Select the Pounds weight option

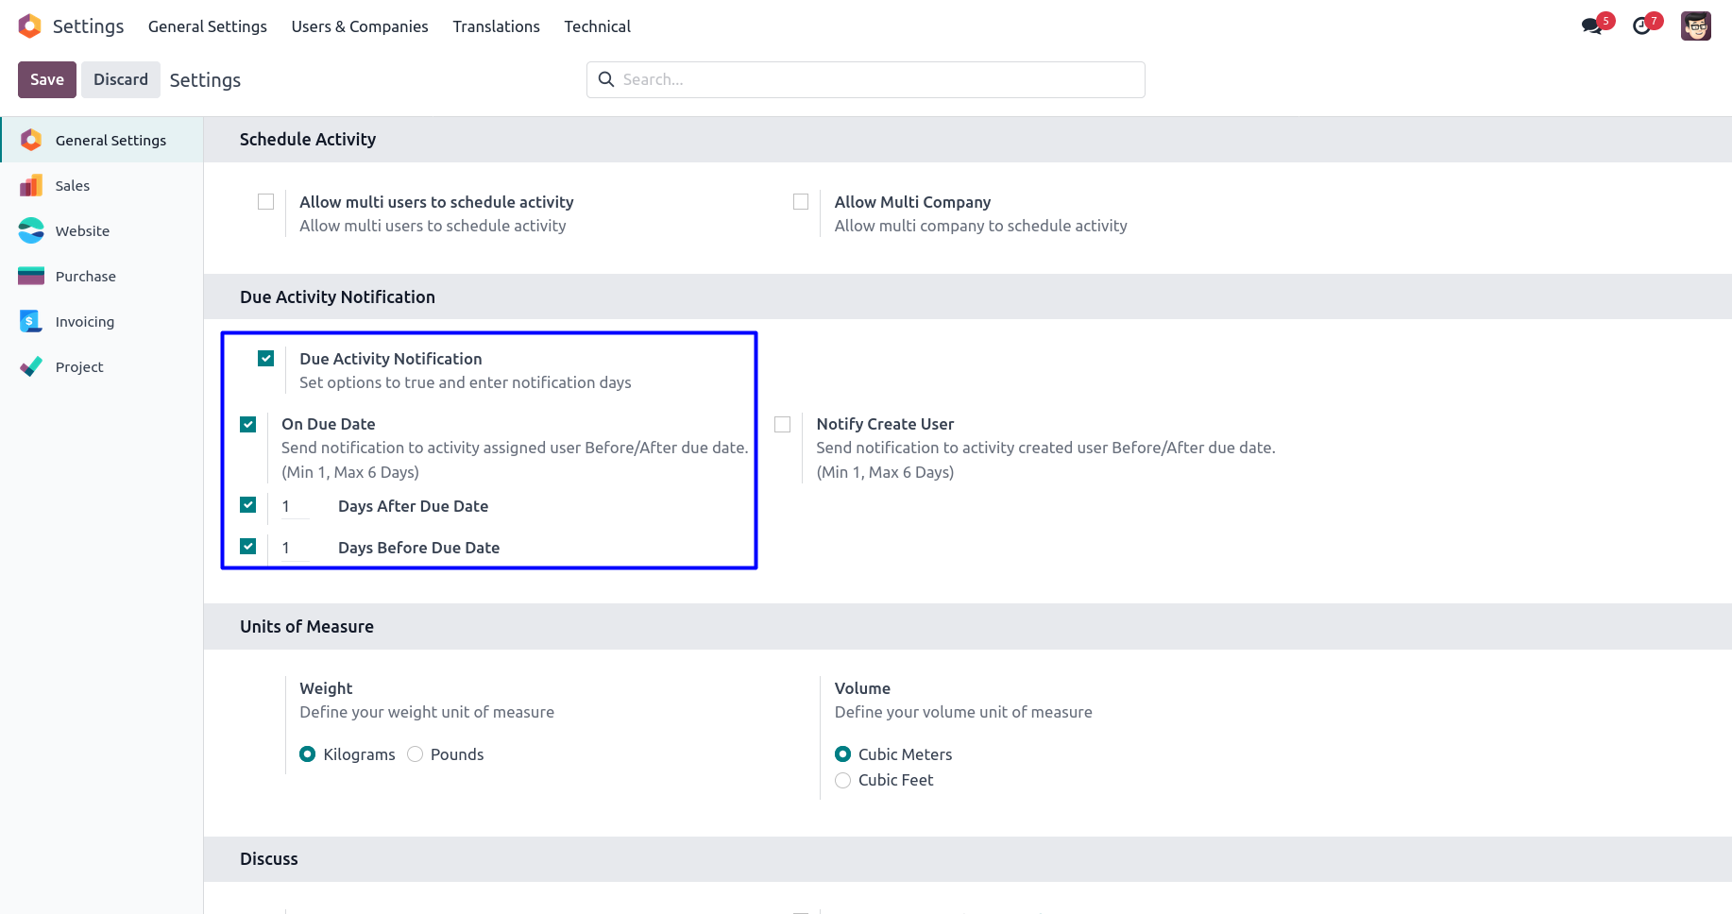click(x=416, y=754)
